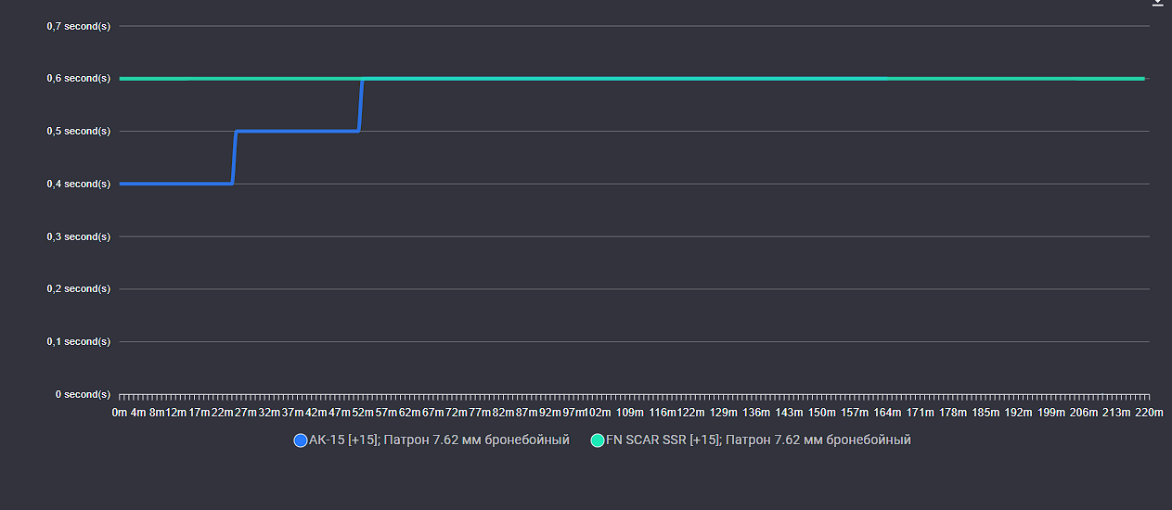Click the blue line's 0.4 second segment
The image size is (1172, 510).
click(176, 184)
